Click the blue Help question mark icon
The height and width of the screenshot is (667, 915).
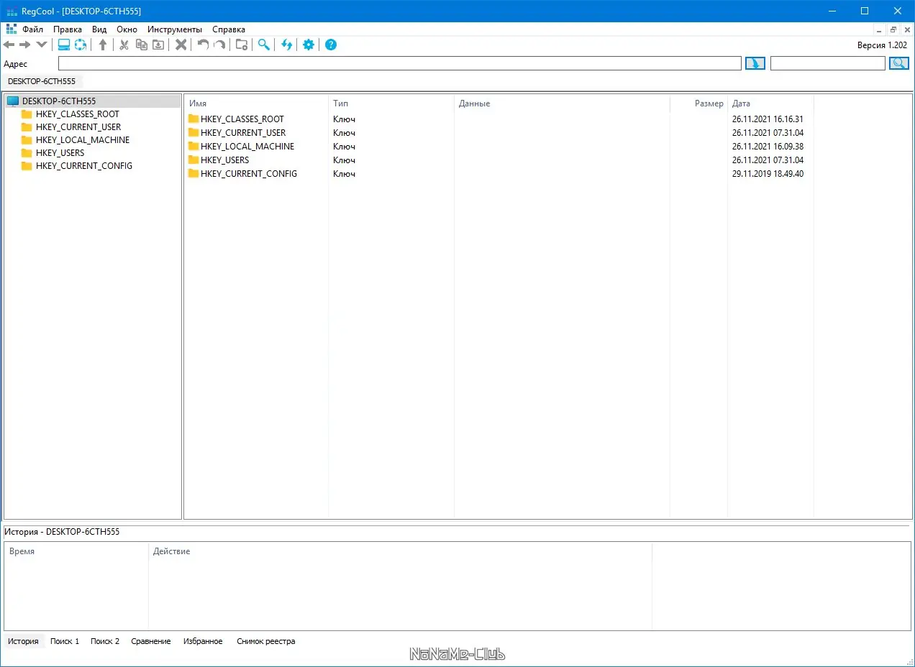(331, 45)
